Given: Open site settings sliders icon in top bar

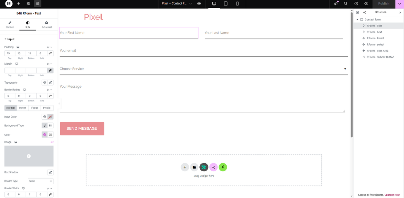Looking at the screenshot, I should [x=28, y=4].
